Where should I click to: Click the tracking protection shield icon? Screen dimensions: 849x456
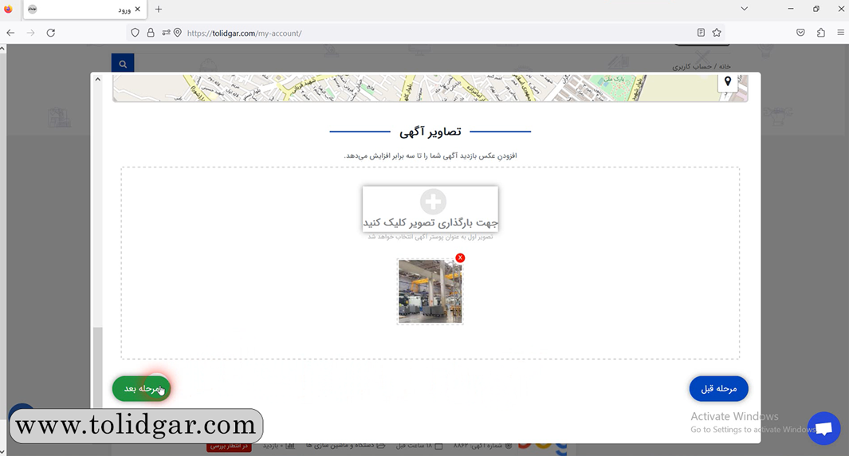click(136, 33)
